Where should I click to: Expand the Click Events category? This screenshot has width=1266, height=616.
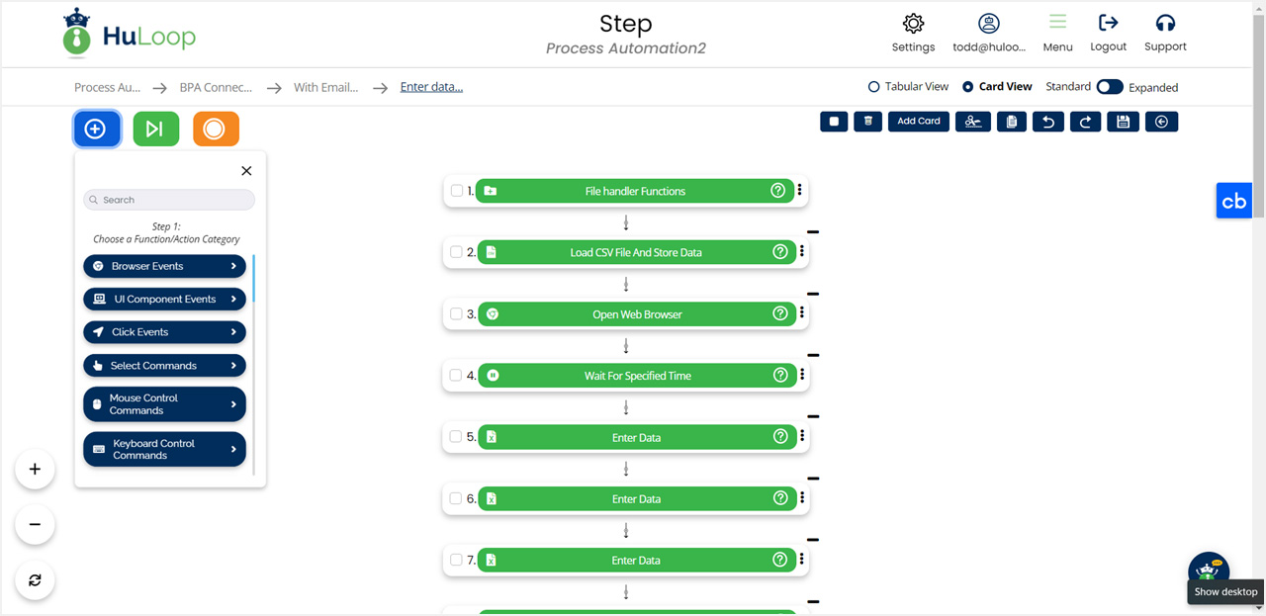coord(164,331)
